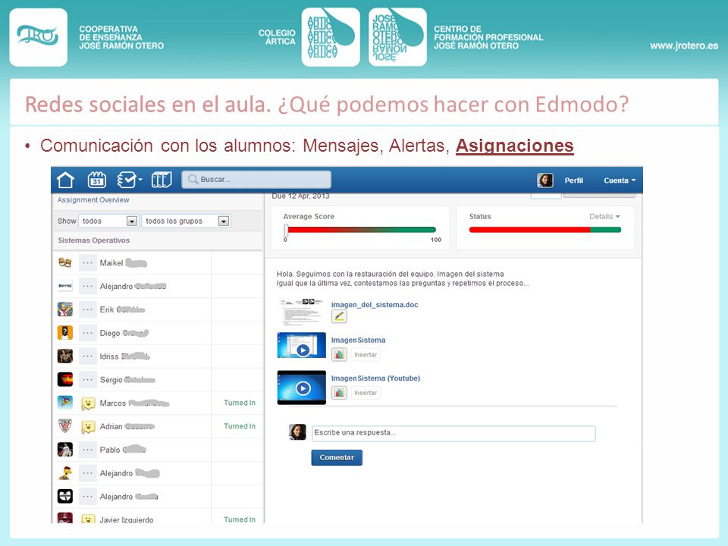Open Marcos's Turned In status

click(240, 403)
